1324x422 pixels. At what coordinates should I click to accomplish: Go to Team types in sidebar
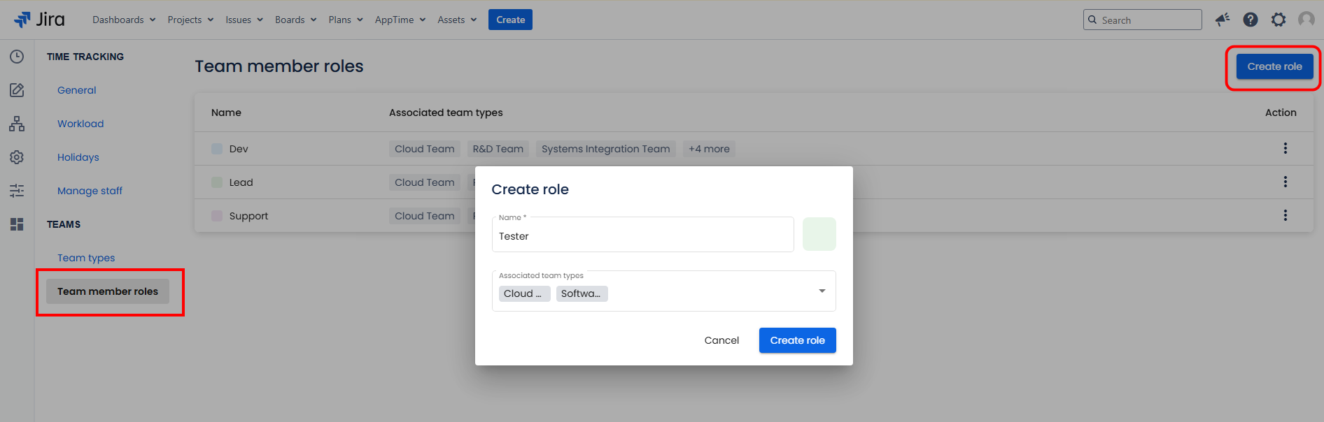[x=86, y=258]
